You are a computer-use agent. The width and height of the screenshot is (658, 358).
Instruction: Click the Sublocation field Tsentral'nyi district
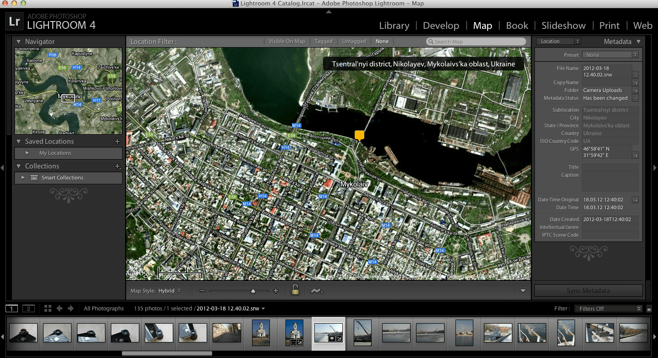tap(610, 110)
